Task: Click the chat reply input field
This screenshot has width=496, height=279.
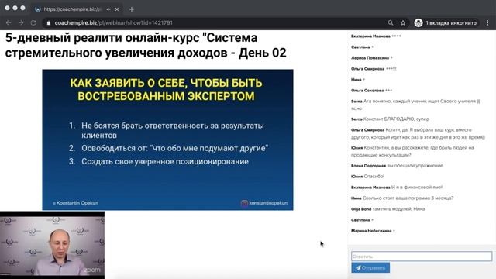Action: click(x=422, y=257)
